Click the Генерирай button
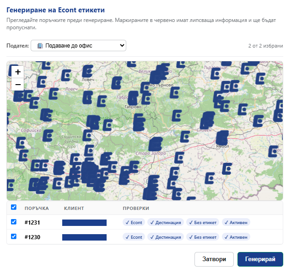 coord(260,259)
